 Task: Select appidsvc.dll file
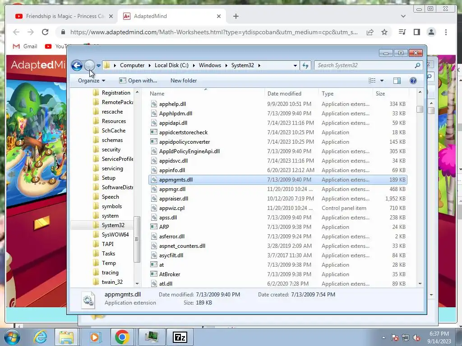(x=174, y=161)
